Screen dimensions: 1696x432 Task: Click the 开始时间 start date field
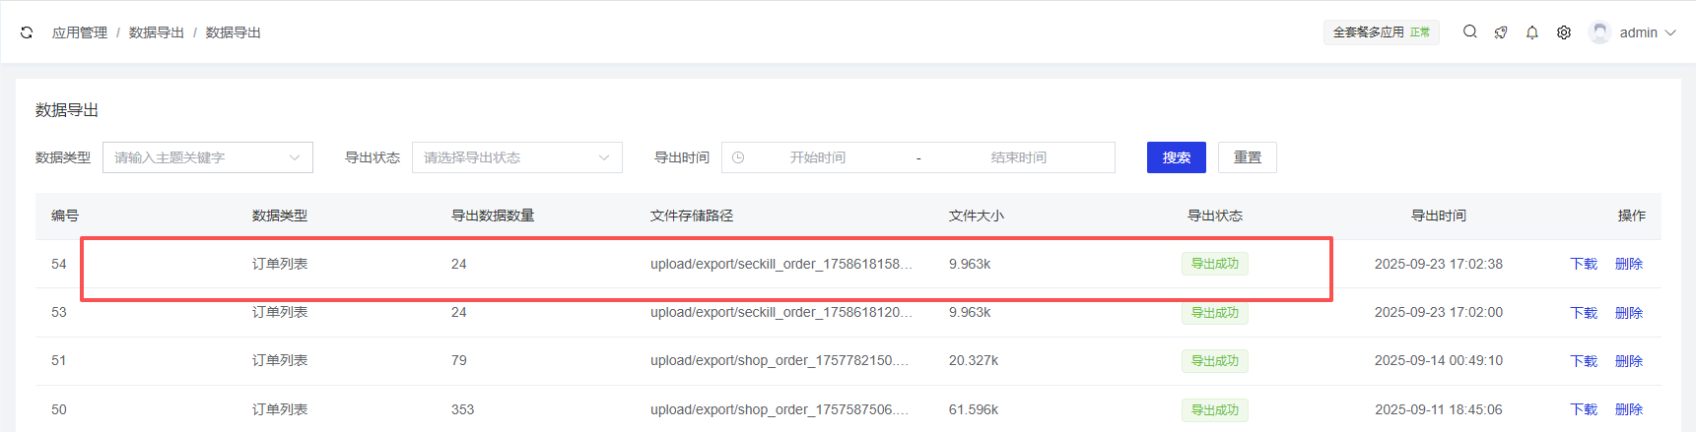817,157
